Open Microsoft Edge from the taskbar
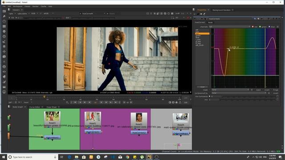The height and width of the screenshot is (160, 285). pos(69,157)
